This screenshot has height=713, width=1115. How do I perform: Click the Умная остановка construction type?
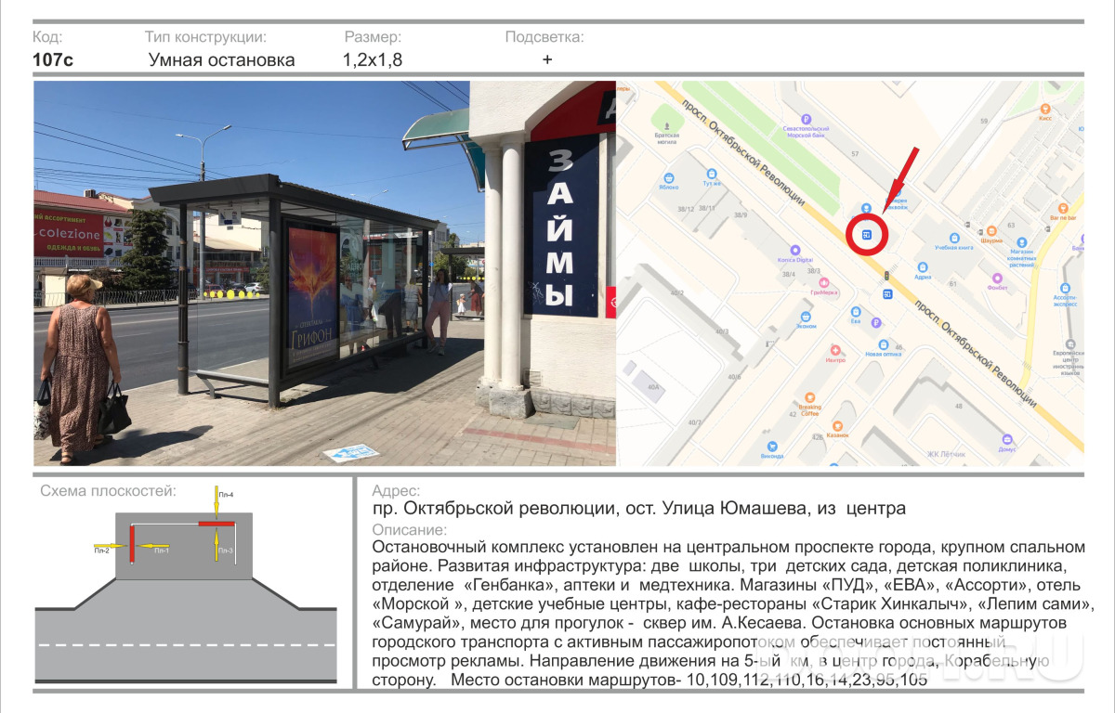[222, 60]
